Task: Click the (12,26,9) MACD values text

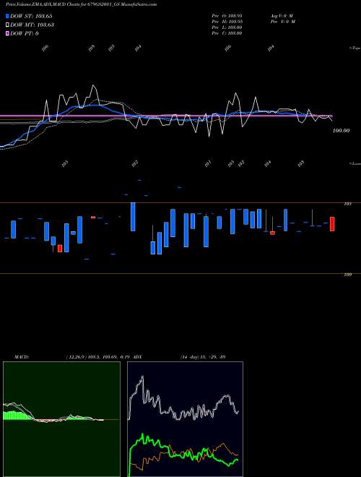Action: [x=99, y=356]
